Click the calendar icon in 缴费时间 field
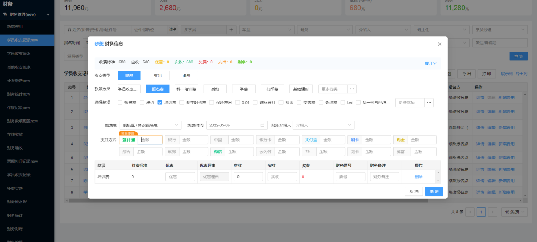Viewport: 537px width, 242px height. (262, 125)
